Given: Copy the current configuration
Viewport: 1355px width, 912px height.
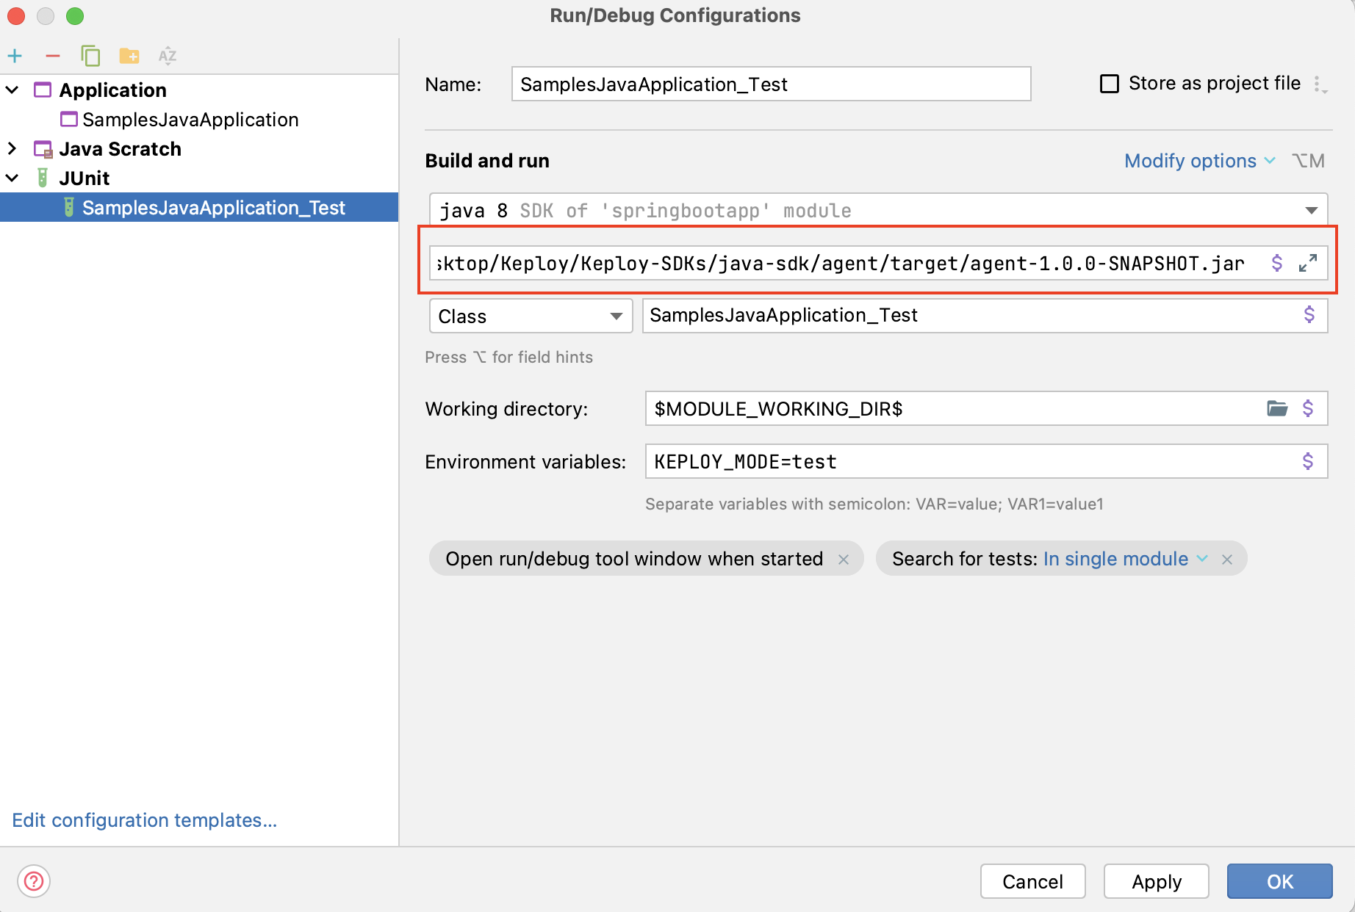Looking at the screenshot, I should tap(90, 56).
